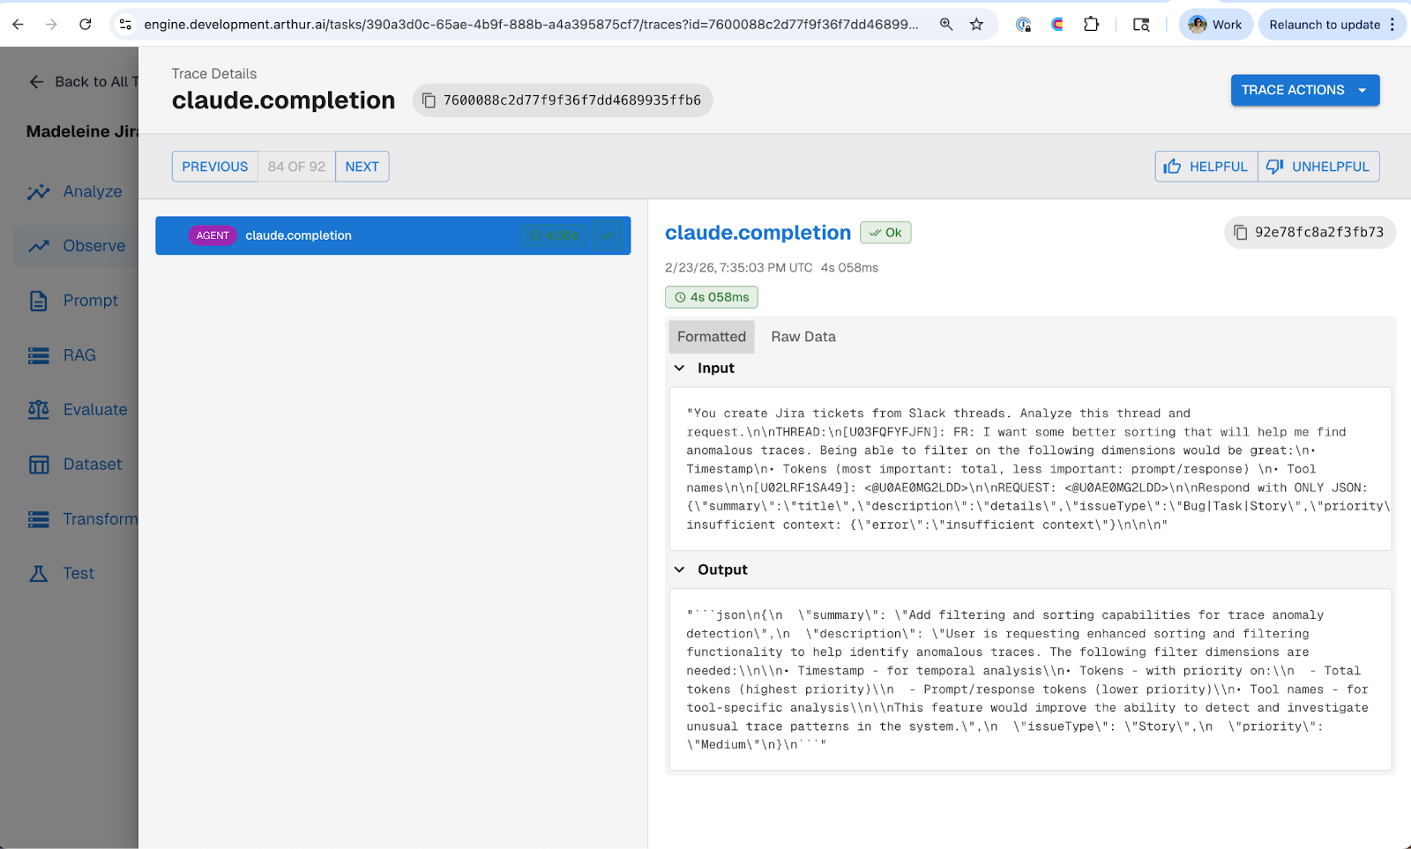Open RAG in the sidebar

(76, 355)
